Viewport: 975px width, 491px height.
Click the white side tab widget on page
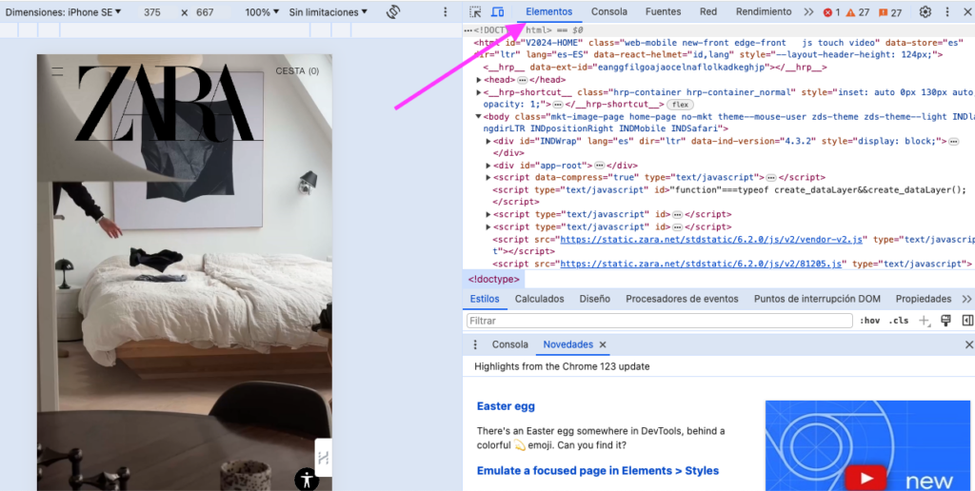324,458
